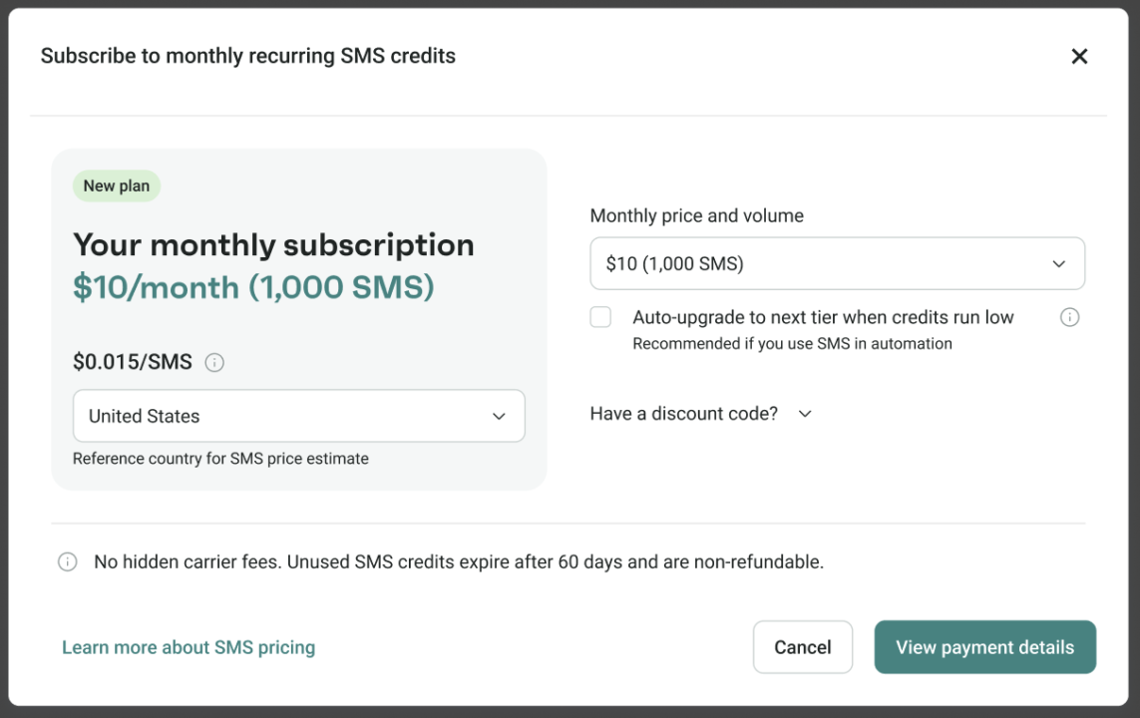Open the Learn more about SMS pricing link
The image size is (1140, 718).
pyautogui.click(x=189, y=648)
